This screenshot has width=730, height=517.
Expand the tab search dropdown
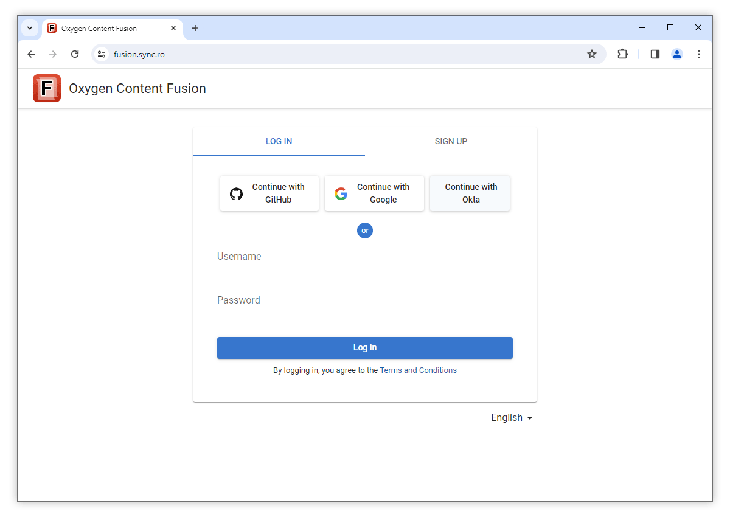point(30,28)
